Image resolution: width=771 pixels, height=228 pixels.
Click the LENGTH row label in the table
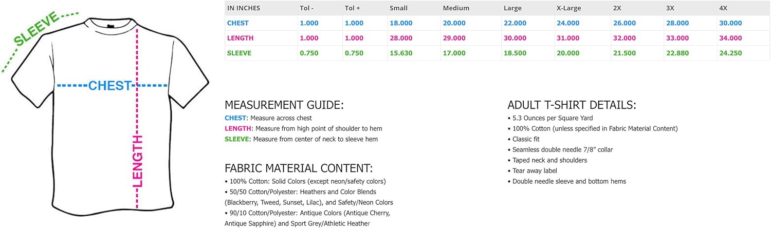tap(240, 38)
